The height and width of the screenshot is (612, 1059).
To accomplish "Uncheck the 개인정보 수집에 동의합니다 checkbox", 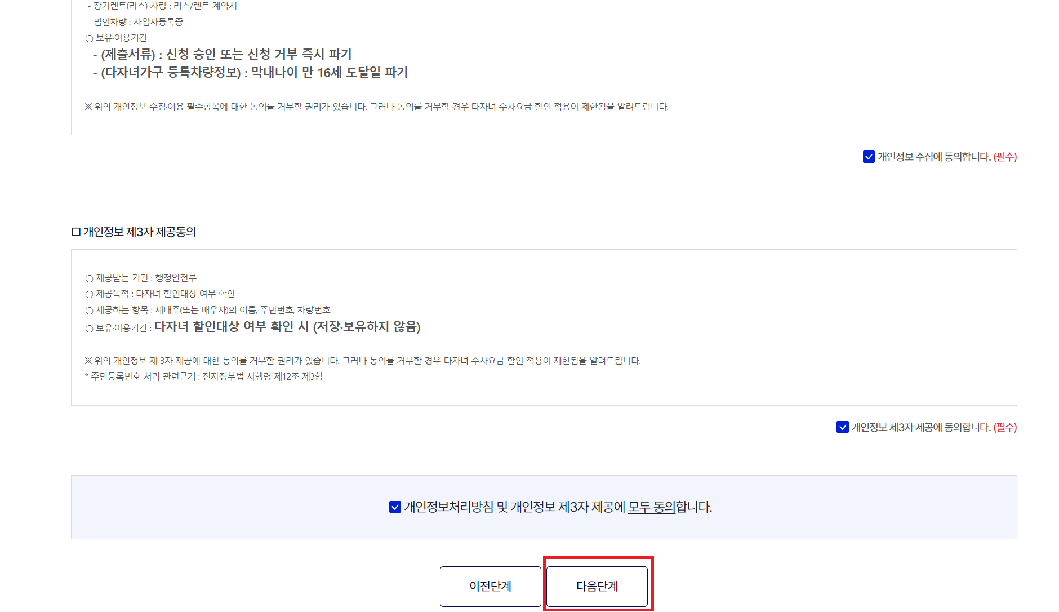I will (x=868, y=157).
